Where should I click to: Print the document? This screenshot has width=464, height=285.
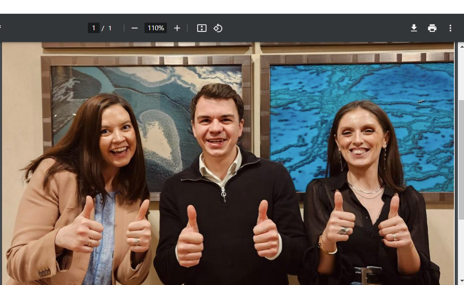(x=432, y=28)
